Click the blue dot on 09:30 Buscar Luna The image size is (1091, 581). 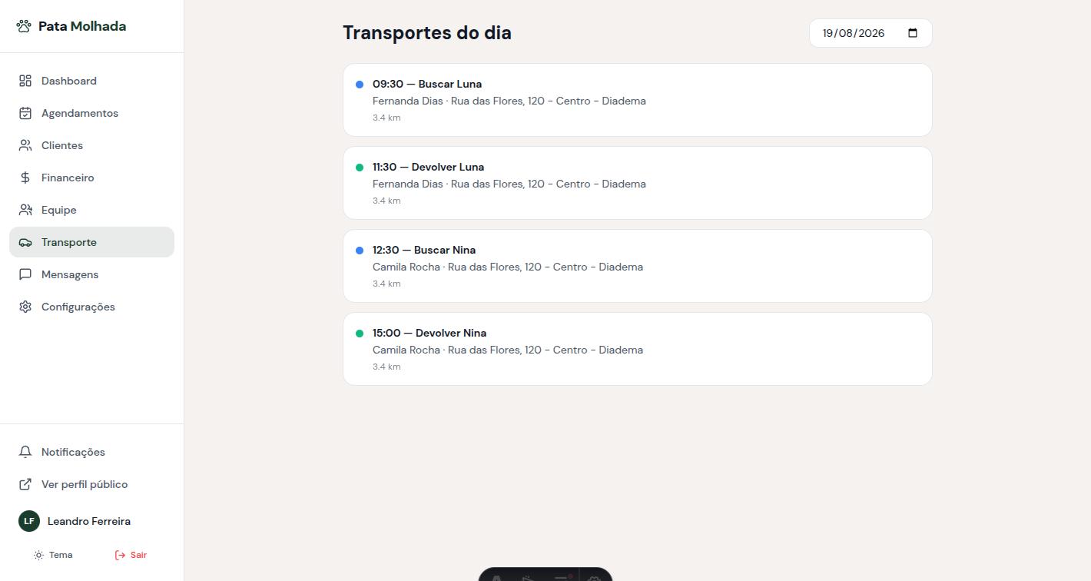point(360,85)
